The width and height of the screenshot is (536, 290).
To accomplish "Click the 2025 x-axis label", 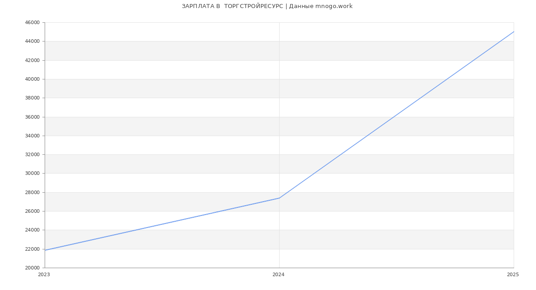I will (512, 275).
